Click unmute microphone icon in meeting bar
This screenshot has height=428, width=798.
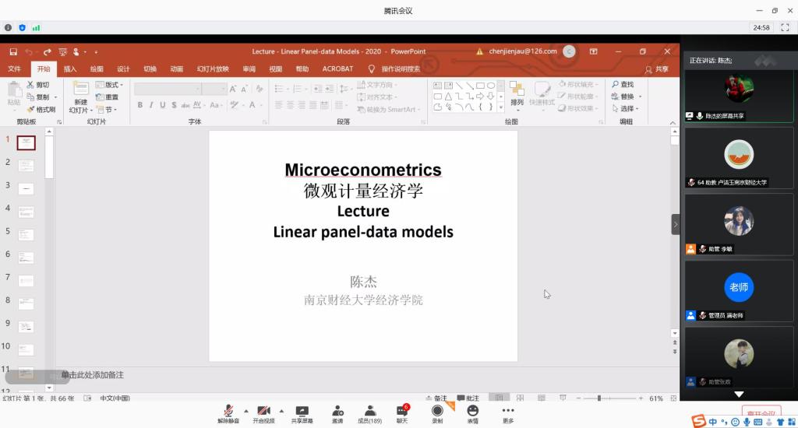click(x=228, y=411)
